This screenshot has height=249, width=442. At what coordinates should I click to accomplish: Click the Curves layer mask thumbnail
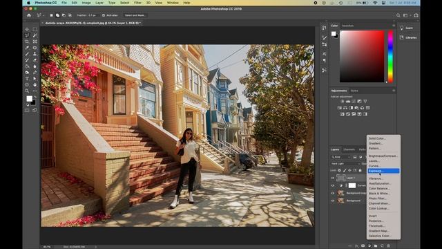[x=352, y=185]
